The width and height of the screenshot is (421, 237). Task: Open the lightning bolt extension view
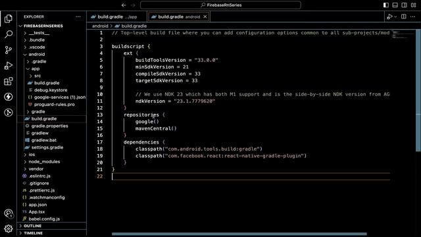click(9, 97)
